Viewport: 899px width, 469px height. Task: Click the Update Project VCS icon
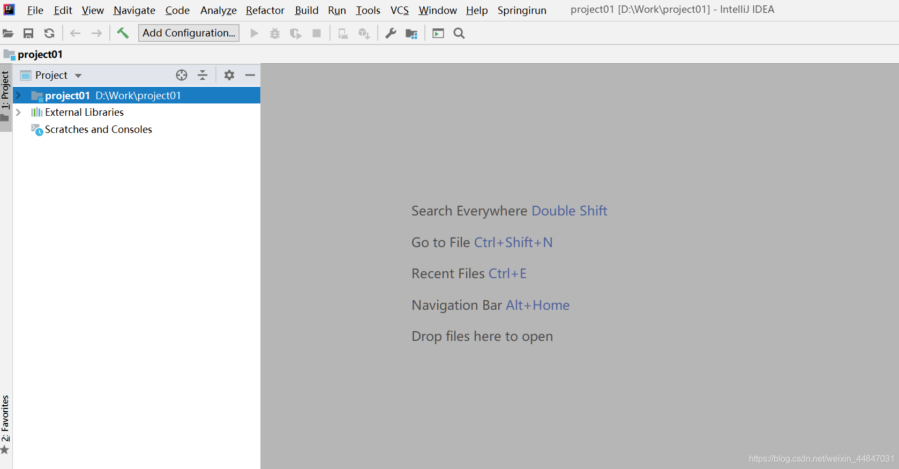coord(343,33)
